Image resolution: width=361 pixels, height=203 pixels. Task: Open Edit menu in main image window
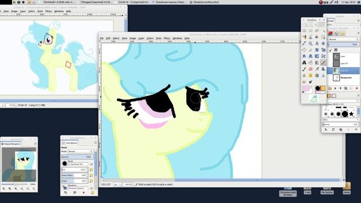108,38
